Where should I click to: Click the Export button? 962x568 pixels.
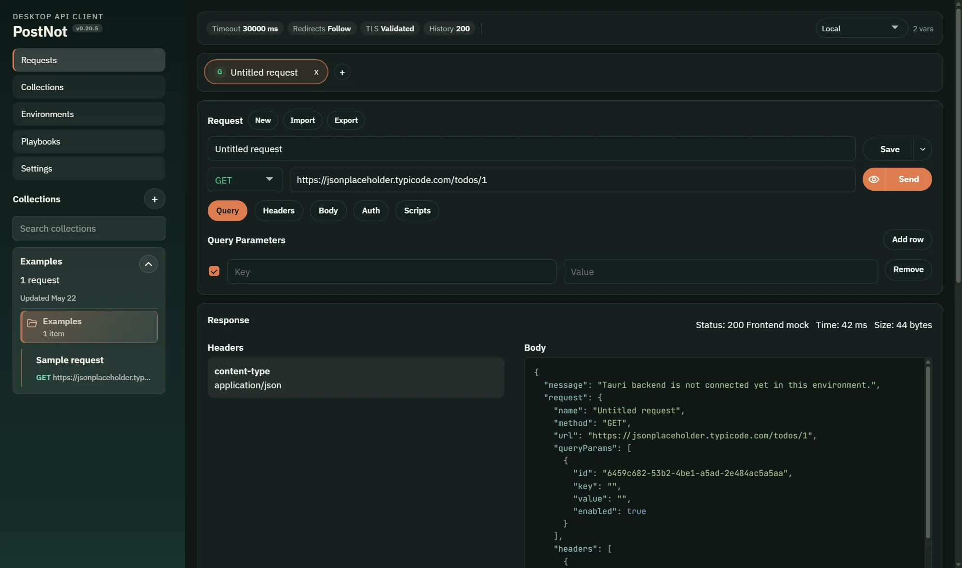click(x=346, y=120)
